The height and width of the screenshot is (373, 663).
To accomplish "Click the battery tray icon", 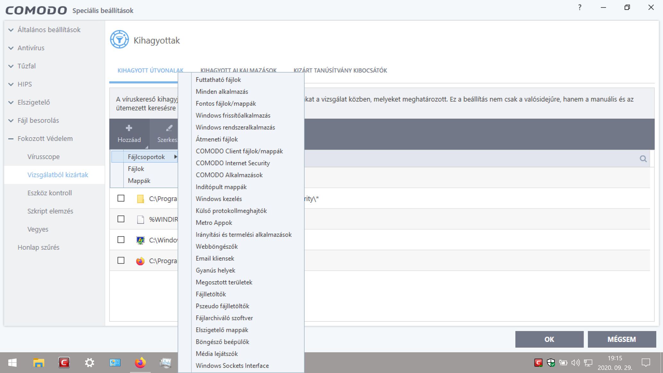I will pyautogui.click(x=563, y=362).
